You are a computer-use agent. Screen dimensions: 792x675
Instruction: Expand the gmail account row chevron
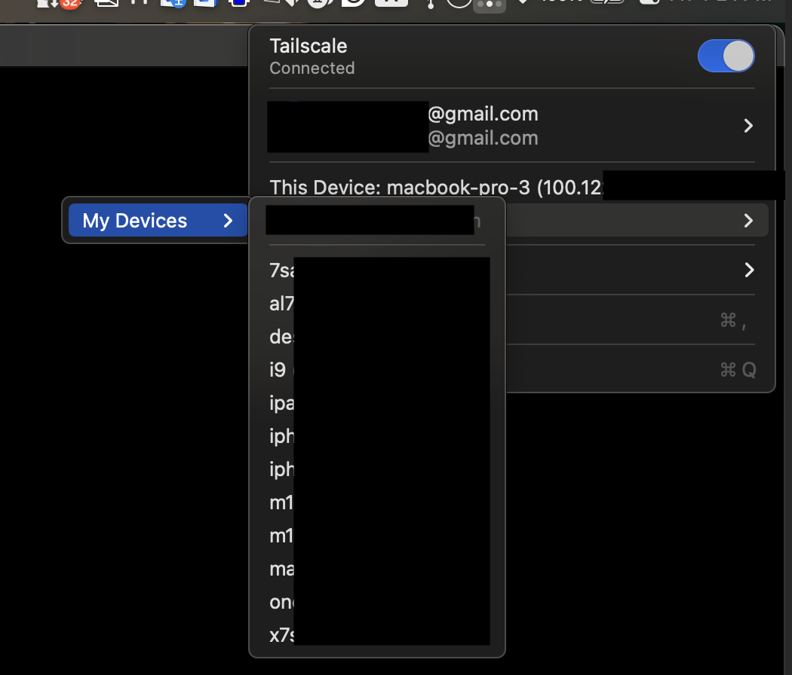747,126
